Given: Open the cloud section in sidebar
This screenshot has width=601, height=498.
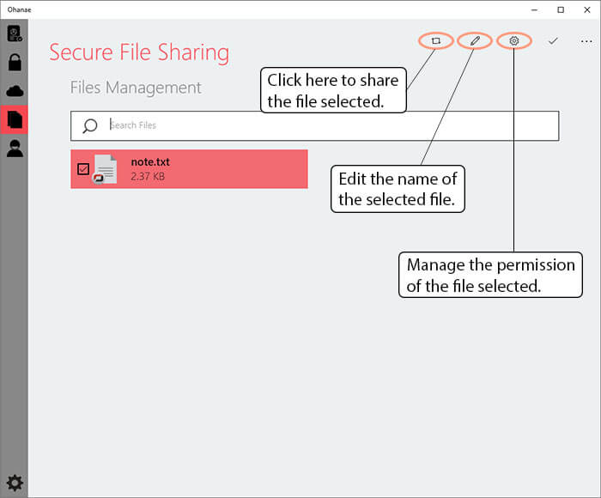Looking at the screenshot, I should pyautogui.click(x=15, y=91).
